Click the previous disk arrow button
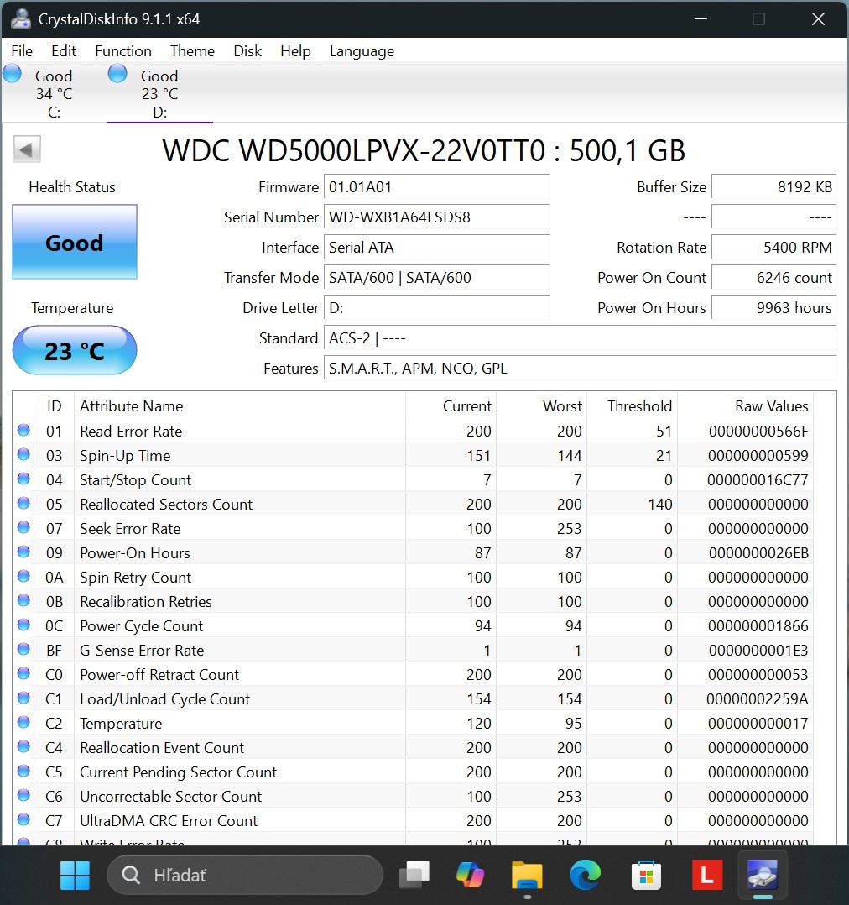The height and width of the screenshot is (905, 849). click(27, 150)
